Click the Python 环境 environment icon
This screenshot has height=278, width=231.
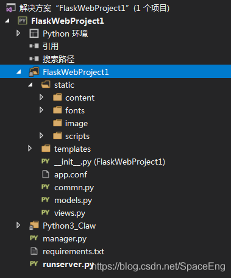[x=34, y=34]
